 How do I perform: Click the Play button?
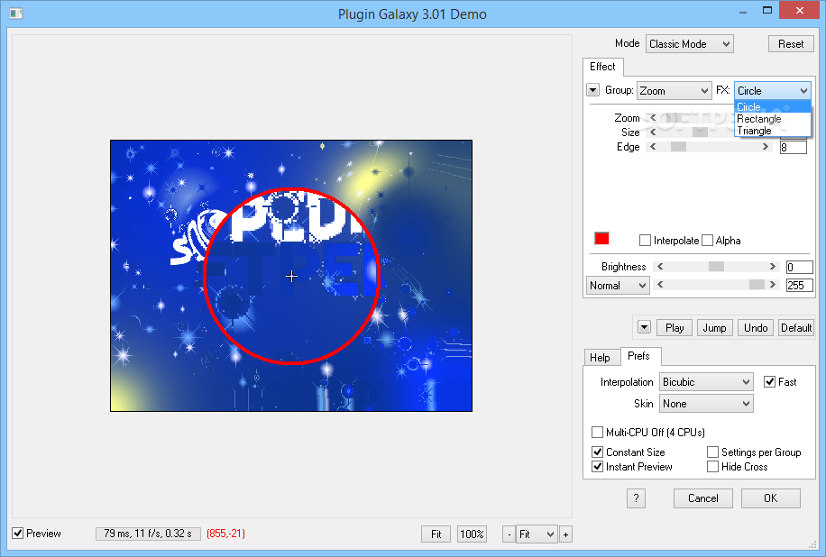675,327
